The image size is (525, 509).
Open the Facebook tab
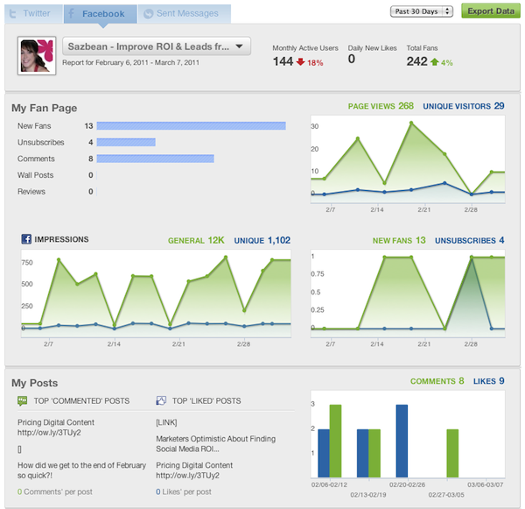96,14
